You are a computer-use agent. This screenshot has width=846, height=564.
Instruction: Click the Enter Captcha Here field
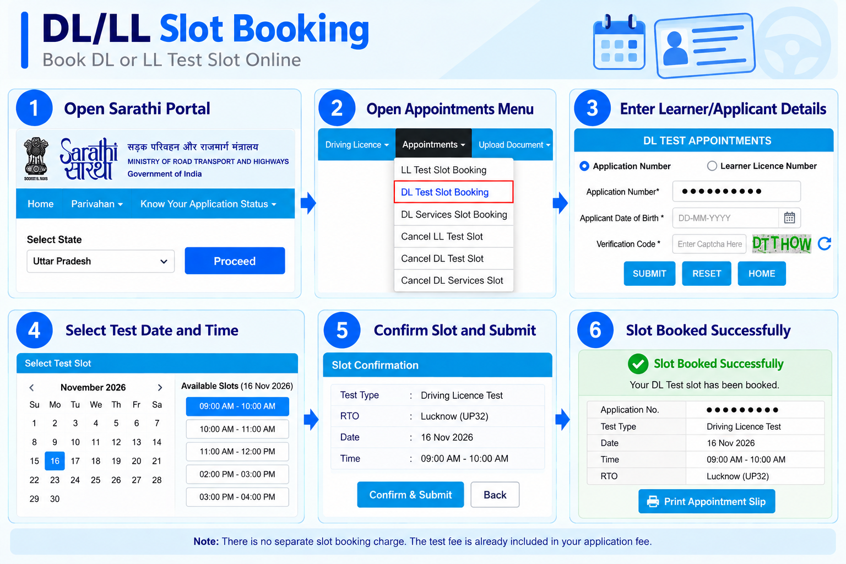pos(709,243)
